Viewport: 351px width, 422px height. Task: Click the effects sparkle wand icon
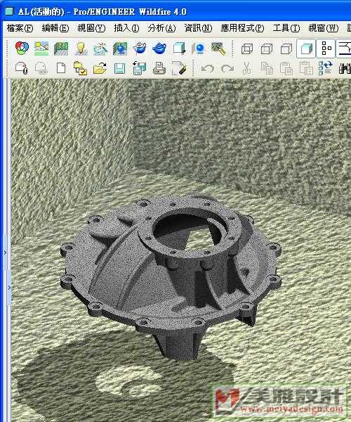click(x=100, y=49)
